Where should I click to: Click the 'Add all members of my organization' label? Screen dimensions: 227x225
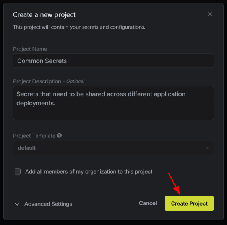[x=89, y=172]
